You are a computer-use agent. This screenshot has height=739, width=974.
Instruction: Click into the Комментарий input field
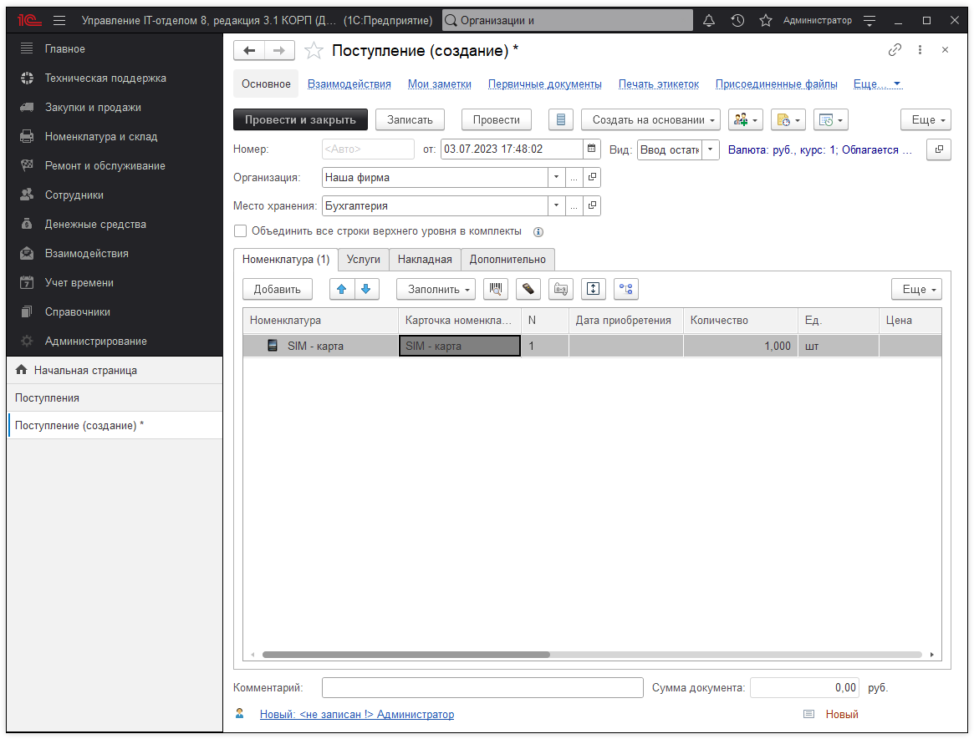482,688
